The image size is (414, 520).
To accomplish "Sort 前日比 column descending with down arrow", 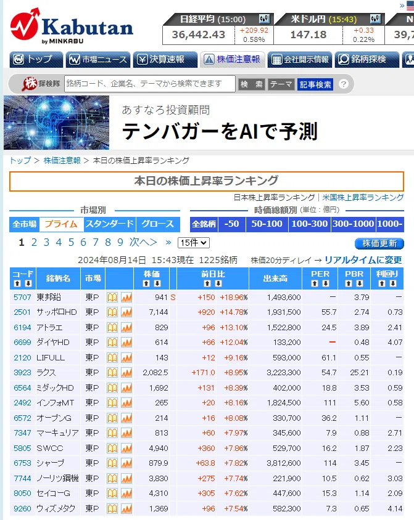I will click(x=218, y=283).
